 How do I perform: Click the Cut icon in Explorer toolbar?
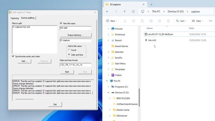tap(125, 21)
